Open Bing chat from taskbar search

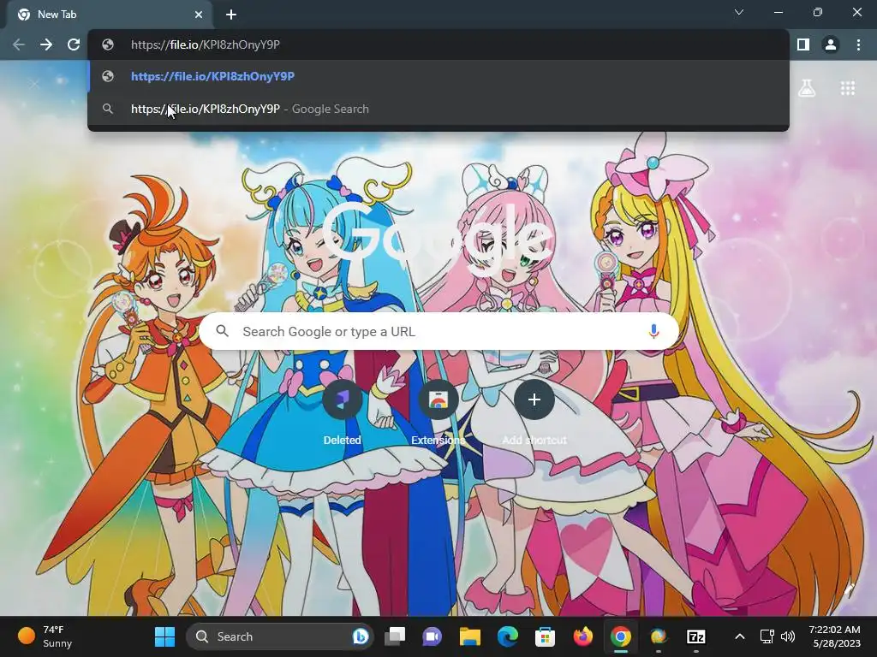click(361, 636)
